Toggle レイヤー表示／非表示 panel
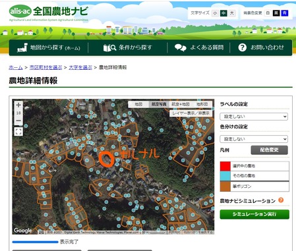The width and height of the screenshot is (296, 251). 191,113
